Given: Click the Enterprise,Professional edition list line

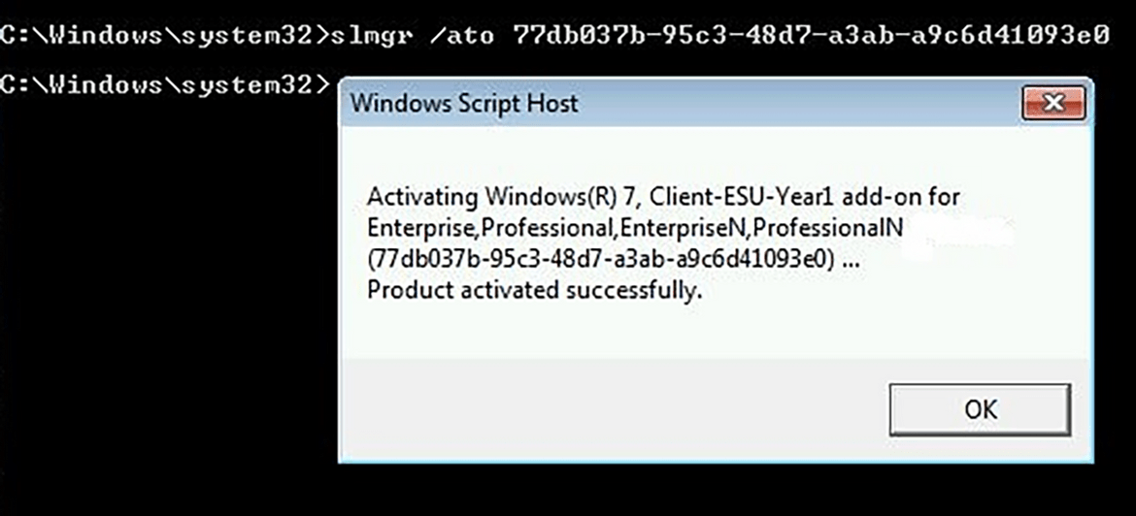Looking at the screenshot, I should pyautogui.click(x=635, y=228).
